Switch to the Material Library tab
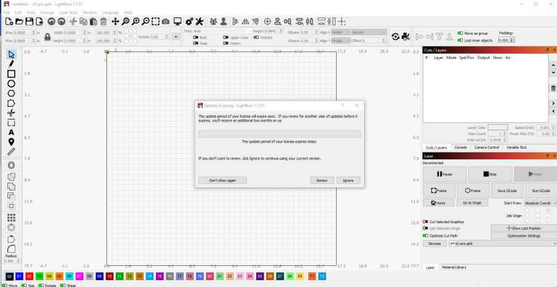 point(454,267)
